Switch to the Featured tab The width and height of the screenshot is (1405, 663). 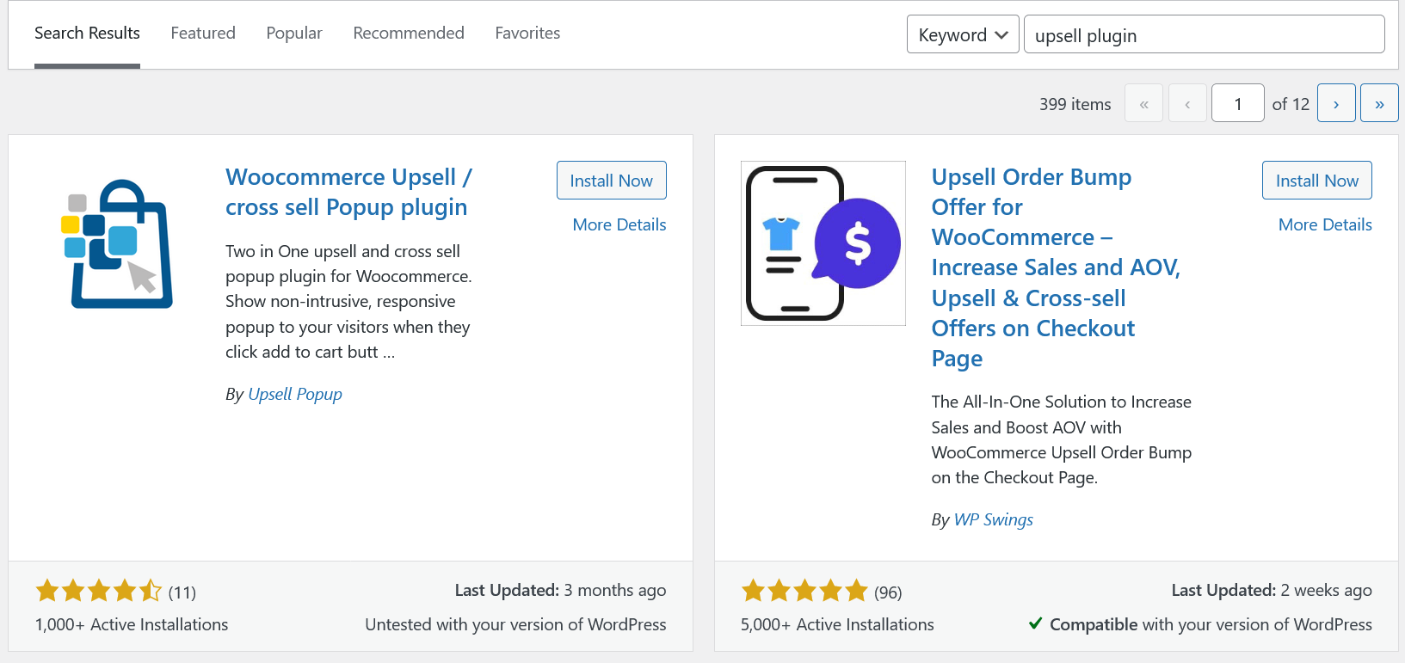pyautogui.click(x=203, y=33)
